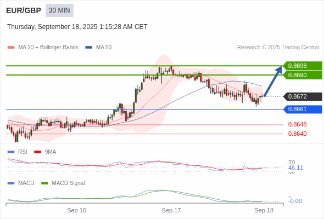Viewport: 324px width, 219px height.
Task: Click the MA 50 legend label
Action: pyautogui.click(x=104, y=48)
